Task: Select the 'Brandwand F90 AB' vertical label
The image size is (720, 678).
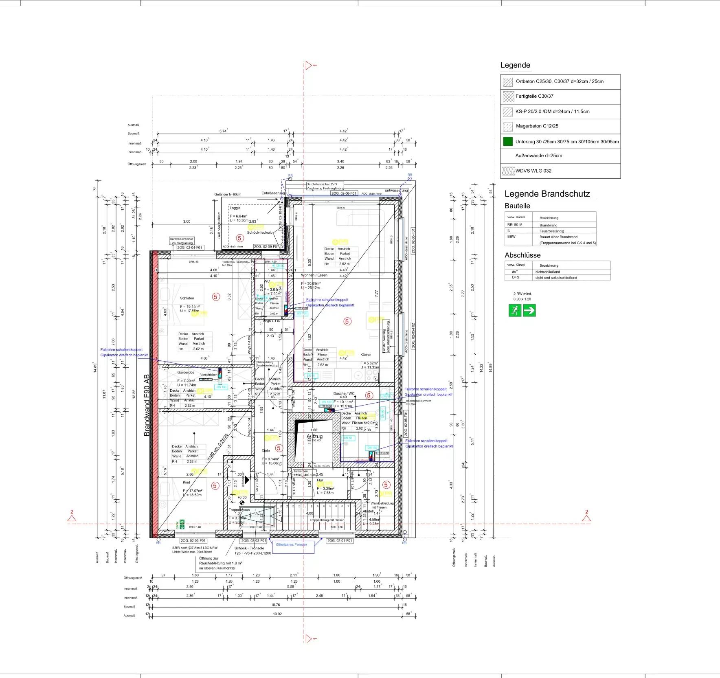Action: 147,405
